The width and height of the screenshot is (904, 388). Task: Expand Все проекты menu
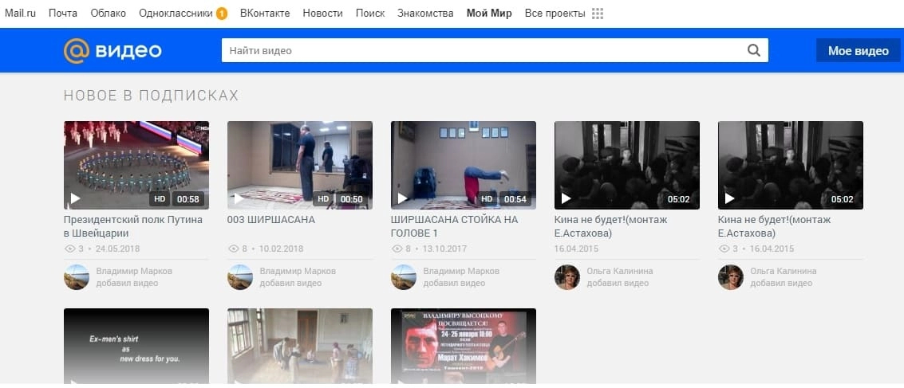tap(555, 14)
